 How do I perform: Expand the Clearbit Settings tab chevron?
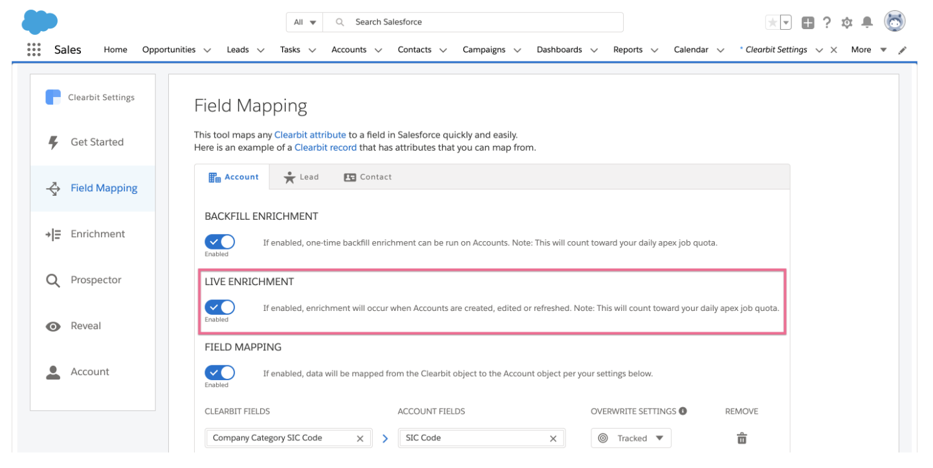coord(819,50)
